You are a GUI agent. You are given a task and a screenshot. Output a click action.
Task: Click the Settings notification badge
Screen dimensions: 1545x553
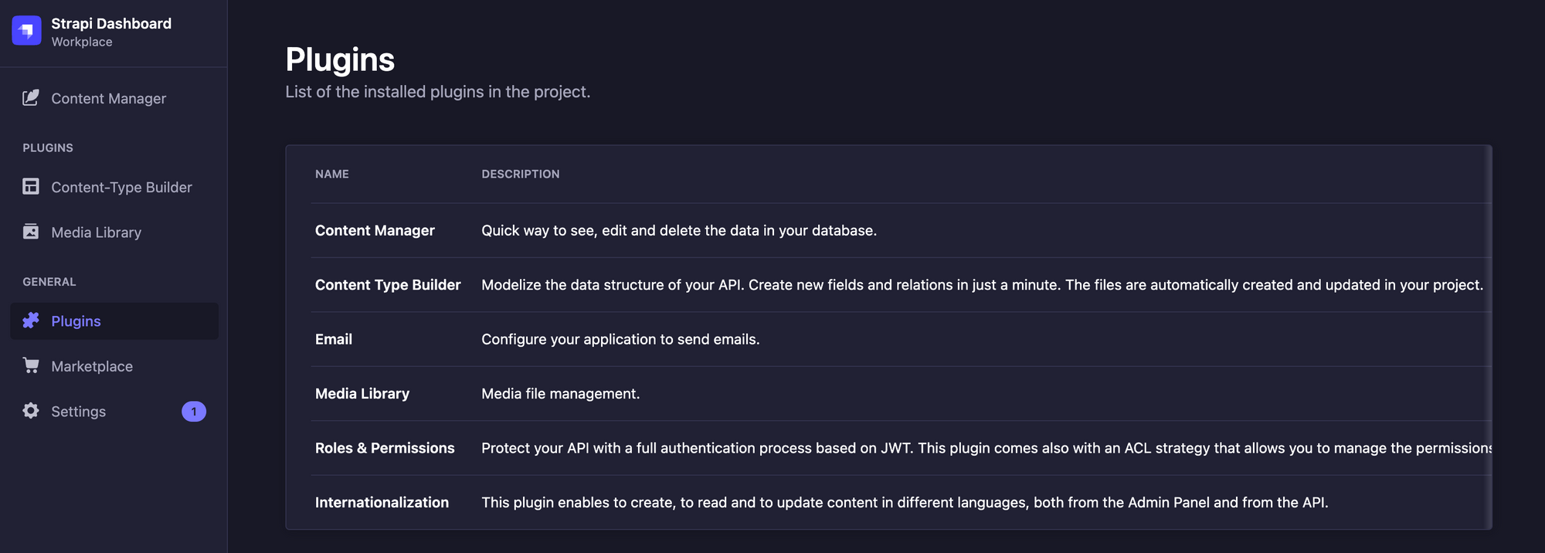194,412
